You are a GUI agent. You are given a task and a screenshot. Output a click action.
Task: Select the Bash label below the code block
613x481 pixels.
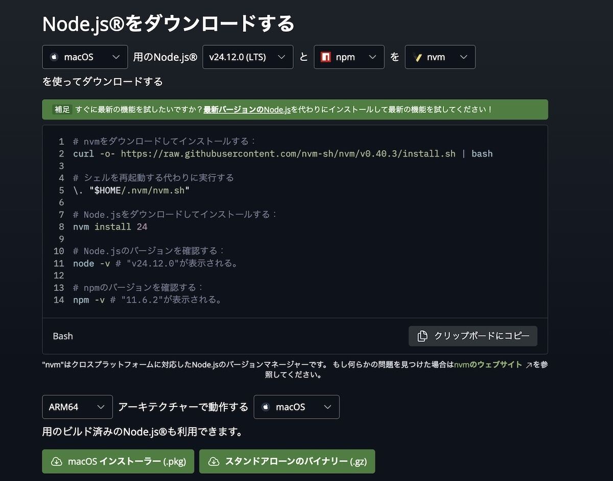click(x=62, y=336)
